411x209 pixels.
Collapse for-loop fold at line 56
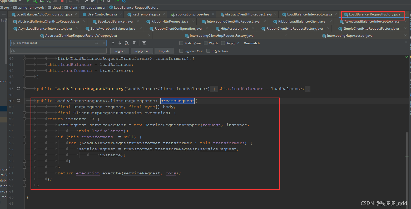[24, 143]
